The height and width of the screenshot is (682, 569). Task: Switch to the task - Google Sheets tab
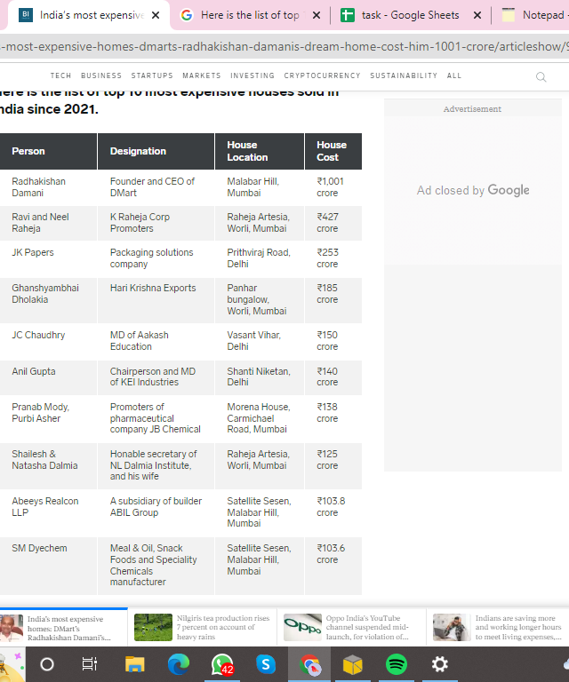410,15
